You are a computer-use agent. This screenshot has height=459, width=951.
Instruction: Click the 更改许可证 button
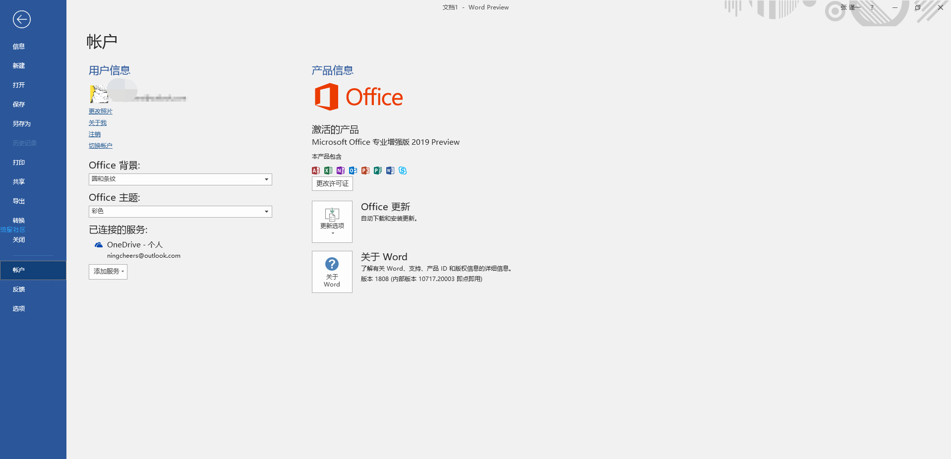coord(332,184)
